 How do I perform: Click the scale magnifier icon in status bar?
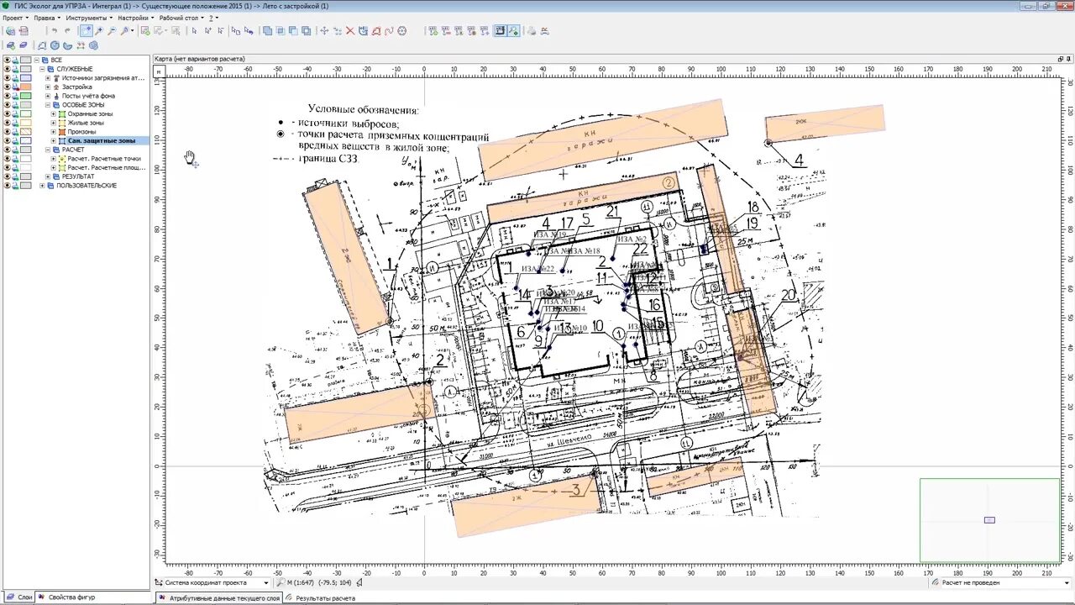coord(281,582)
